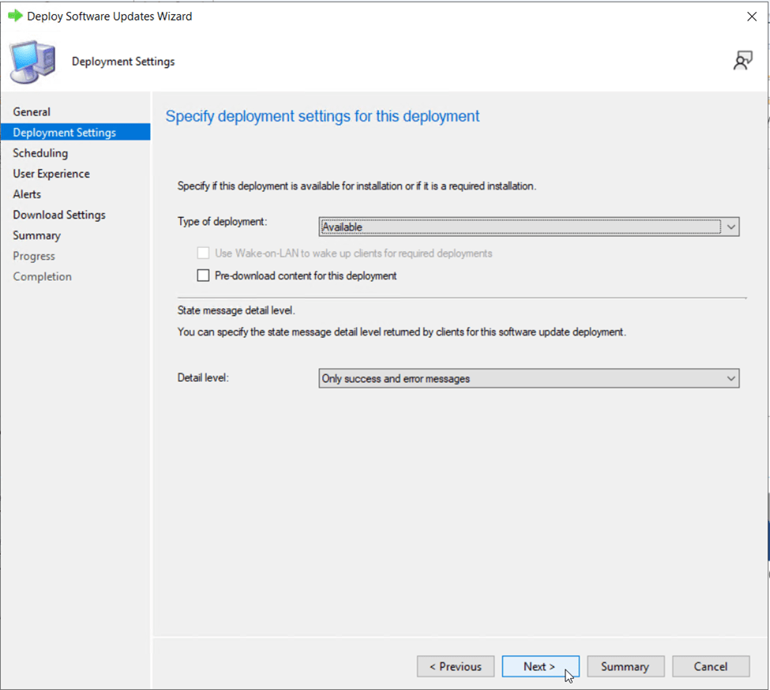This screenshot has height=690, width=770.
Task: Switch to the User Experience page
Action: click(51, 174)
